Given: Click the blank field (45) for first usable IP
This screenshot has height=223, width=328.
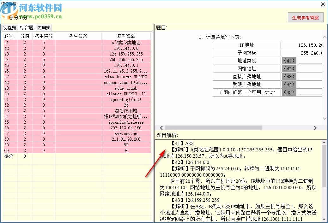Looking at the screenshot, I should point(310,92).
